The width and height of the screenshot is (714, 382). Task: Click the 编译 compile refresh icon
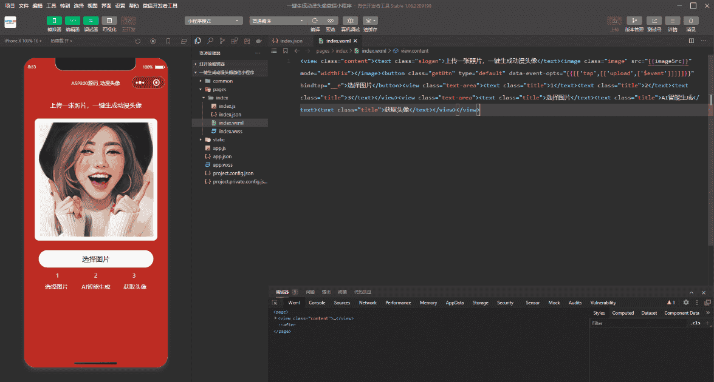click(x=315, y=21)
